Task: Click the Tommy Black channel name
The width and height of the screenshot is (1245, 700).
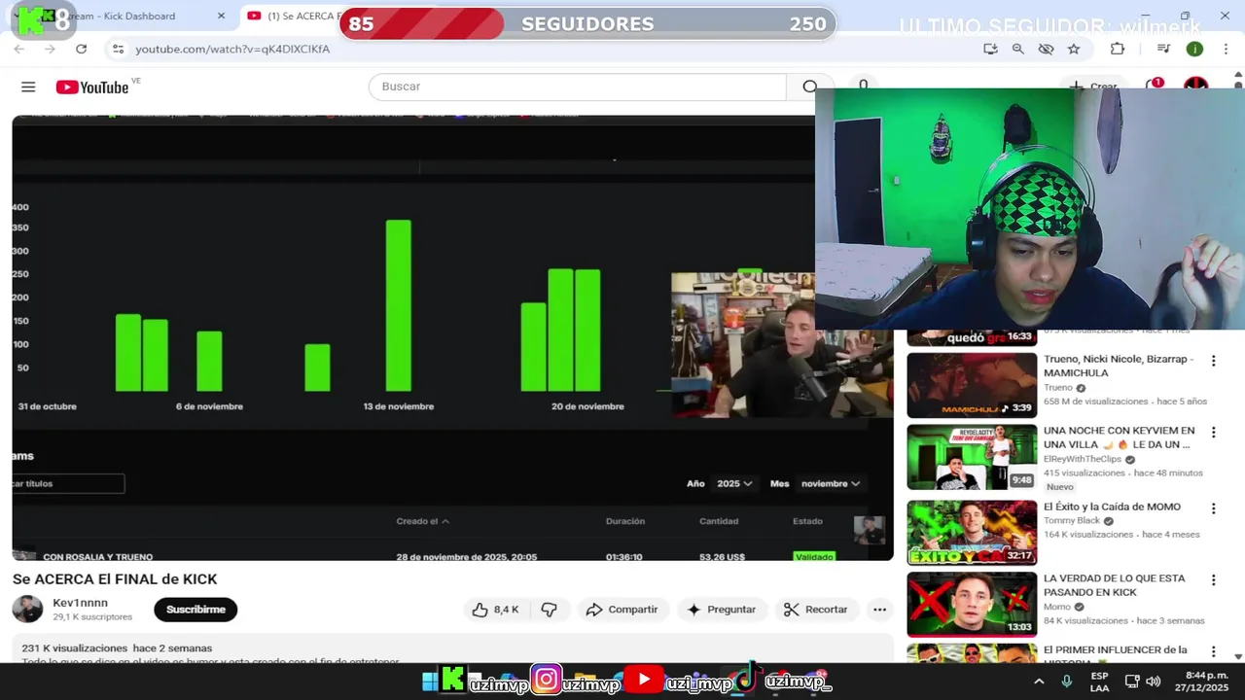Action: pos(1072,521)
